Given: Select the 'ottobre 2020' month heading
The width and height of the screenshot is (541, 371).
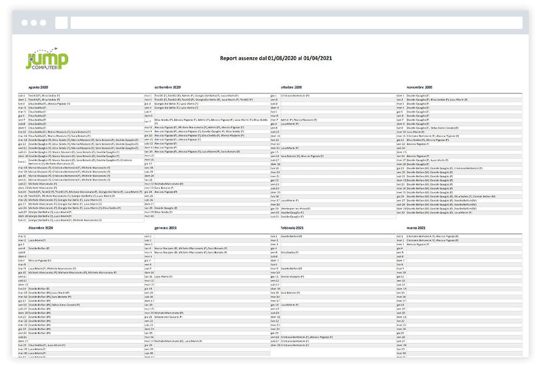Looking at the screenshot, I should [291, 87].
